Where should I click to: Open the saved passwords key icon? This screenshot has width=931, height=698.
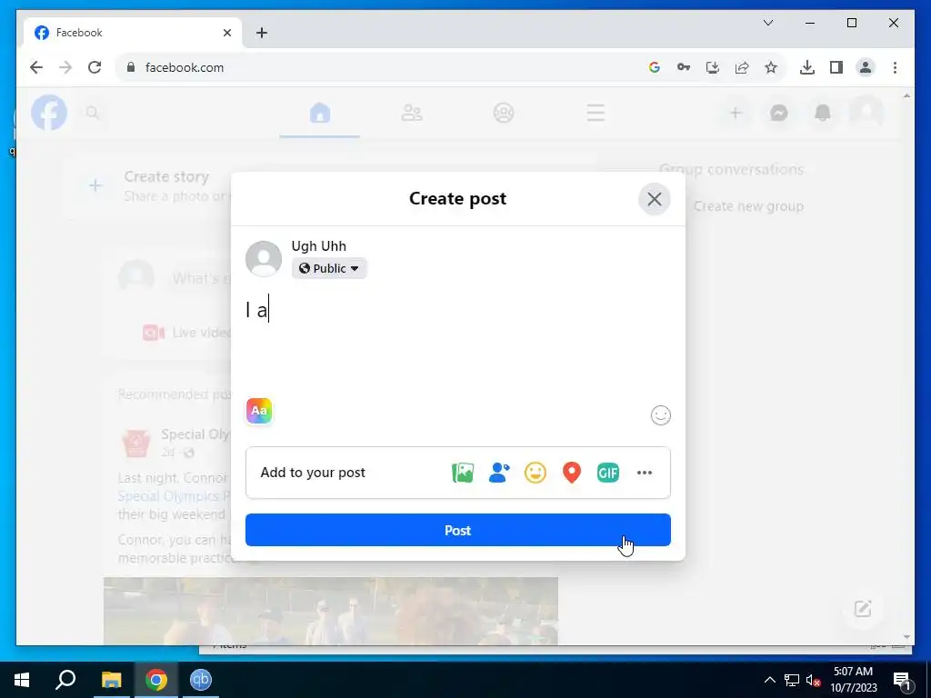[684, 67]
